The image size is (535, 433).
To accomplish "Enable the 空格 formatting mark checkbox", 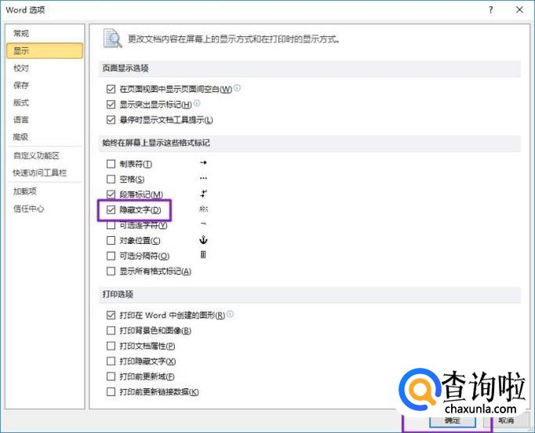I will [x=111, y=179].
